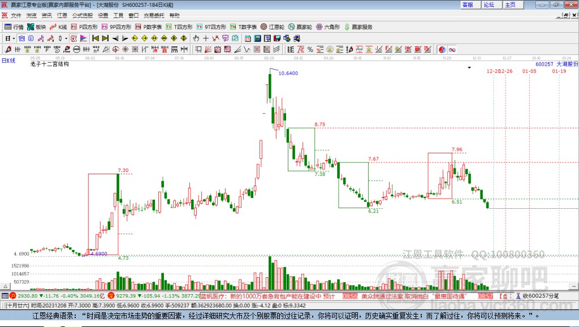Toggle the highlighted 权 adjustment icon

(x=74, y=38)
